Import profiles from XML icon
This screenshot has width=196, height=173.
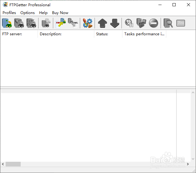tap(61, 23)
